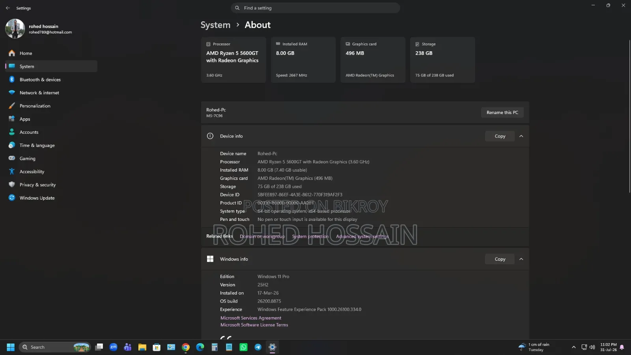This screenshot has width=631, height=355.
Task: Select System in the sidebar
Action: 51,66
